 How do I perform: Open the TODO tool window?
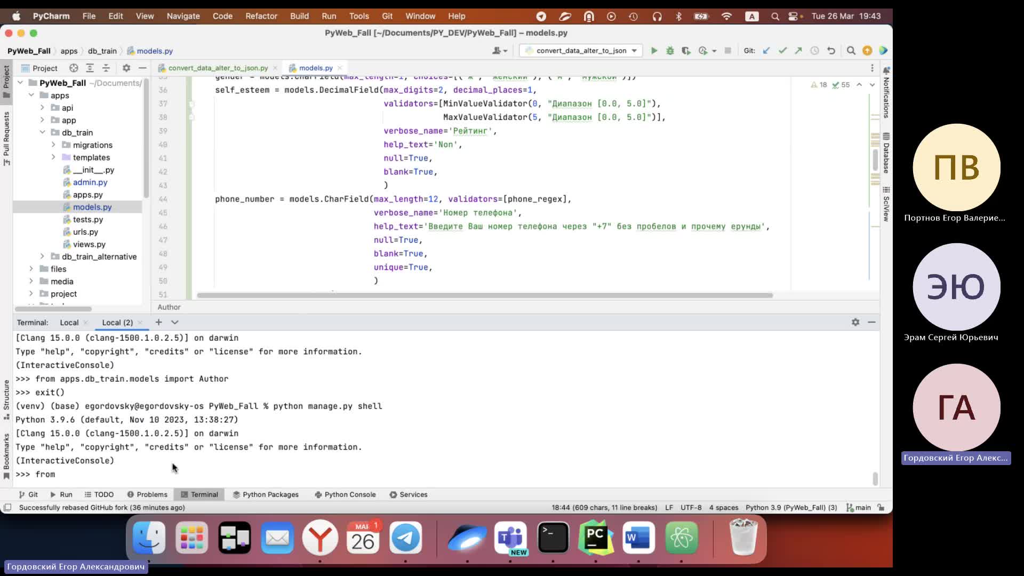pyautogui.click(x=99, y=494)
